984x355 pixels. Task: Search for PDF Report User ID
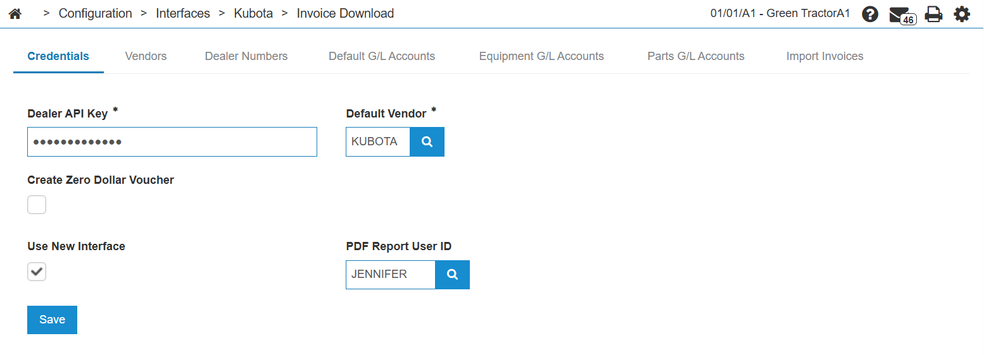click(x=453, y=275)
